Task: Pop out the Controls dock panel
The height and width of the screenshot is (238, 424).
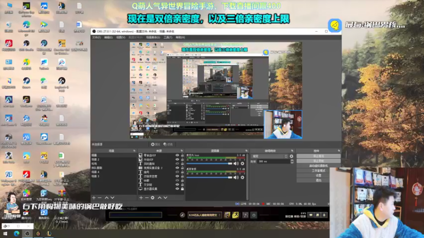Action: click(339, 151)
